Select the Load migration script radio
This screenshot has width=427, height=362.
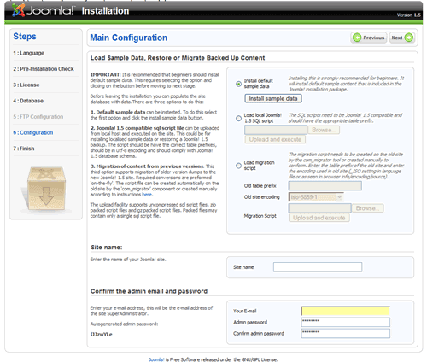238,166
